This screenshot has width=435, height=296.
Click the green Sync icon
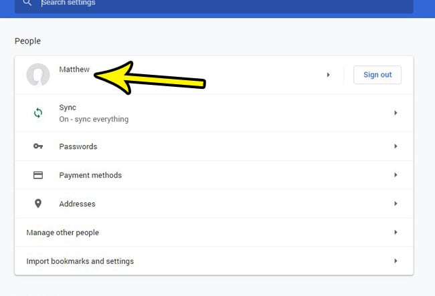pyautogui.click(x=38, y=113)
